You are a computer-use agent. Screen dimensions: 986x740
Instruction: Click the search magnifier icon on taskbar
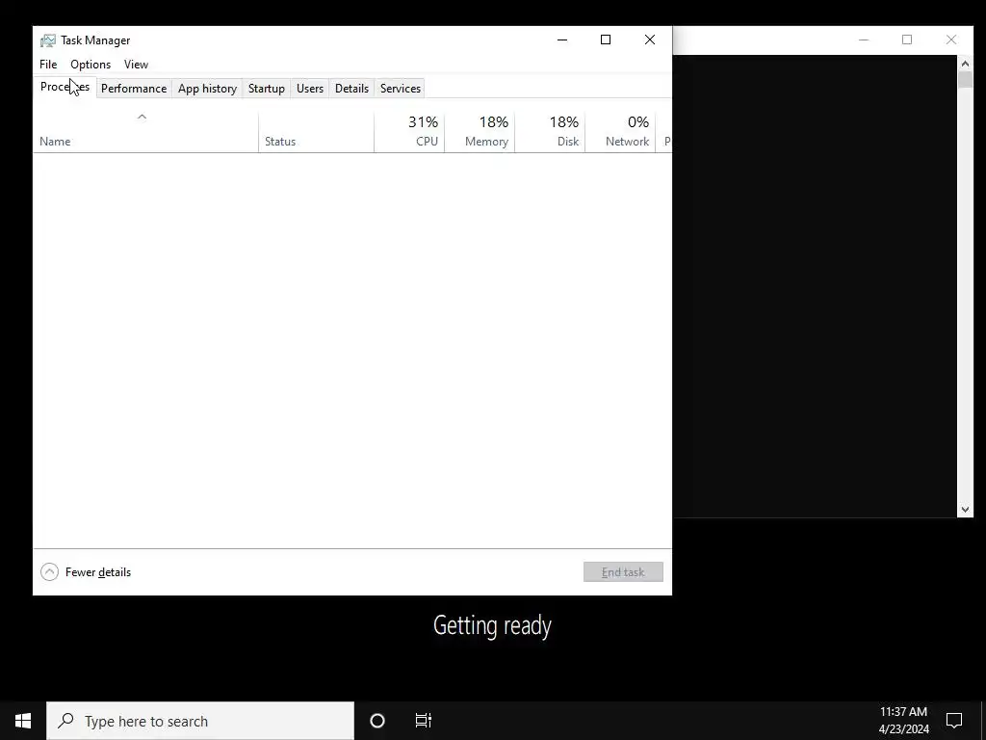coord(65,721)
